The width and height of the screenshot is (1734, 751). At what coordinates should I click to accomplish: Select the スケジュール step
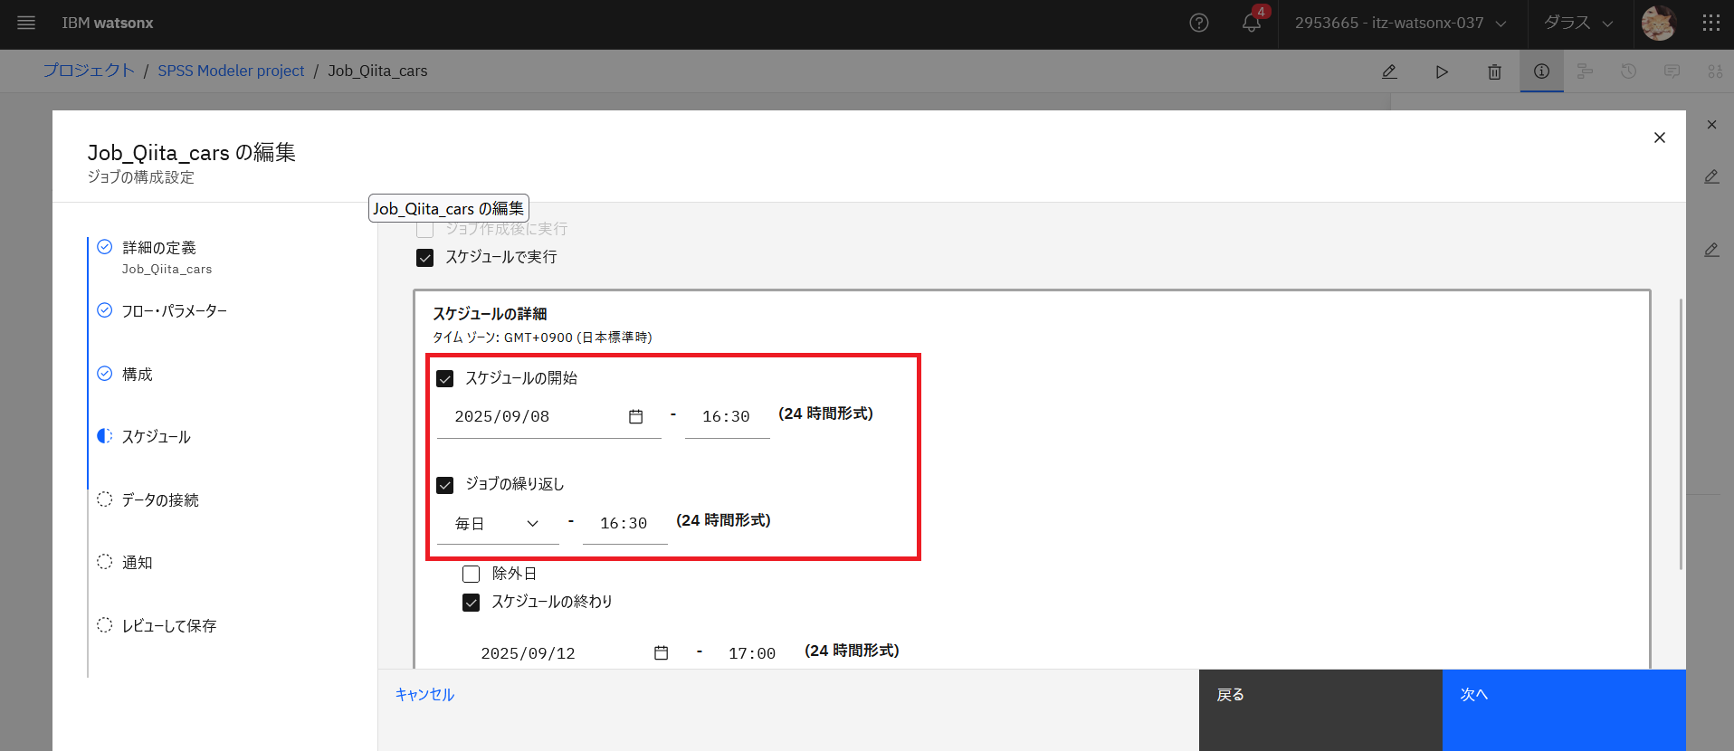click(157, 437)
